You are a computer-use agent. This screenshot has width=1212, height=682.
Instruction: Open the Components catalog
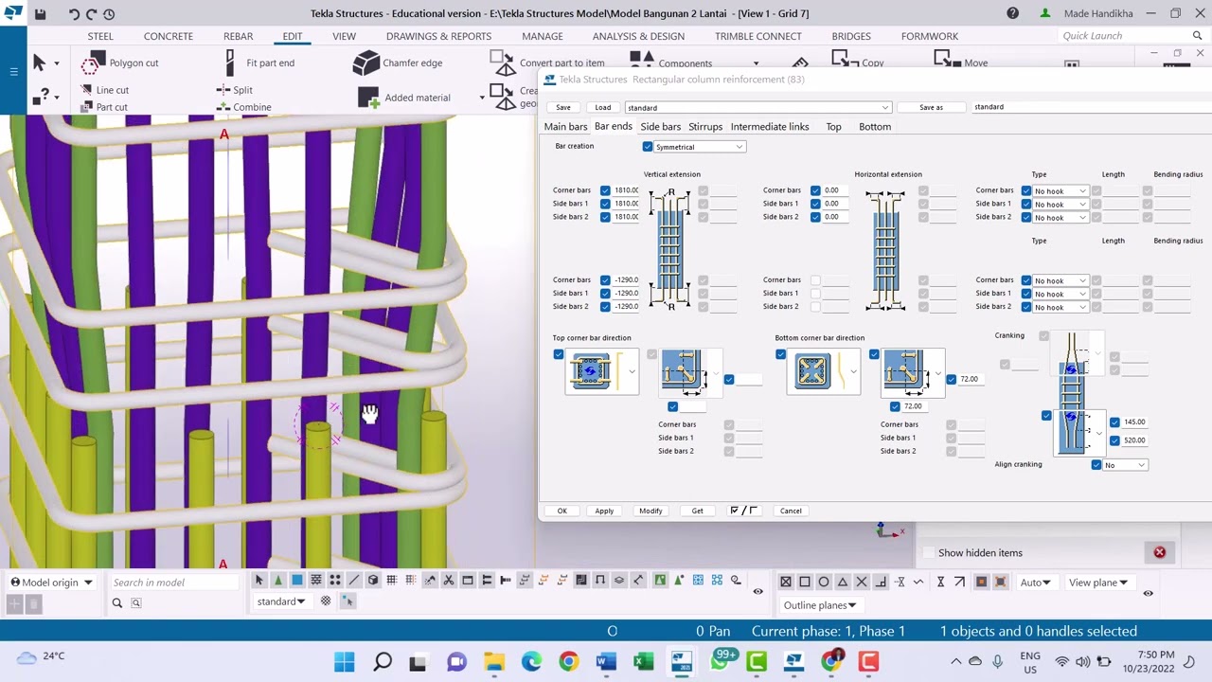(673, 63)
